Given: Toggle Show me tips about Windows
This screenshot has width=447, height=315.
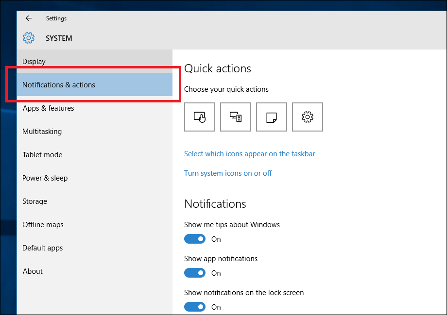Looking at the screenshot, I should coord(195,239).
